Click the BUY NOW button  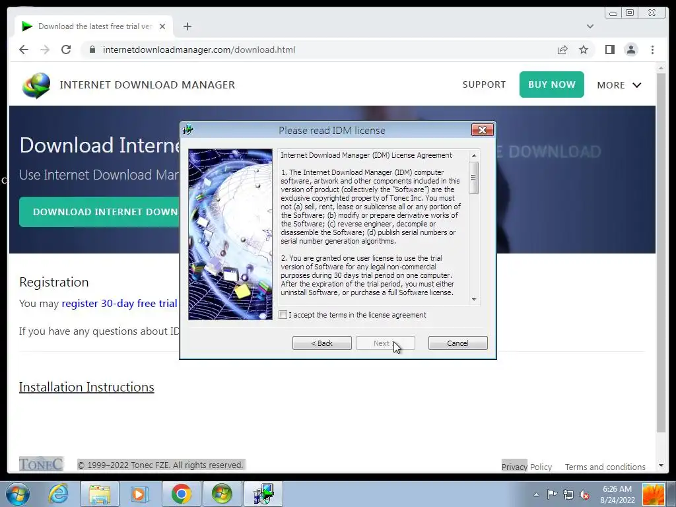tap(551, 84)
